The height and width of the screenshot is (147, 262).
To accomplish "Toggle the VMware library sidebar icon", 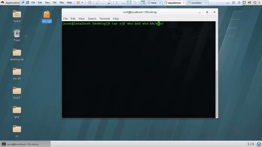I will (117, 2).
